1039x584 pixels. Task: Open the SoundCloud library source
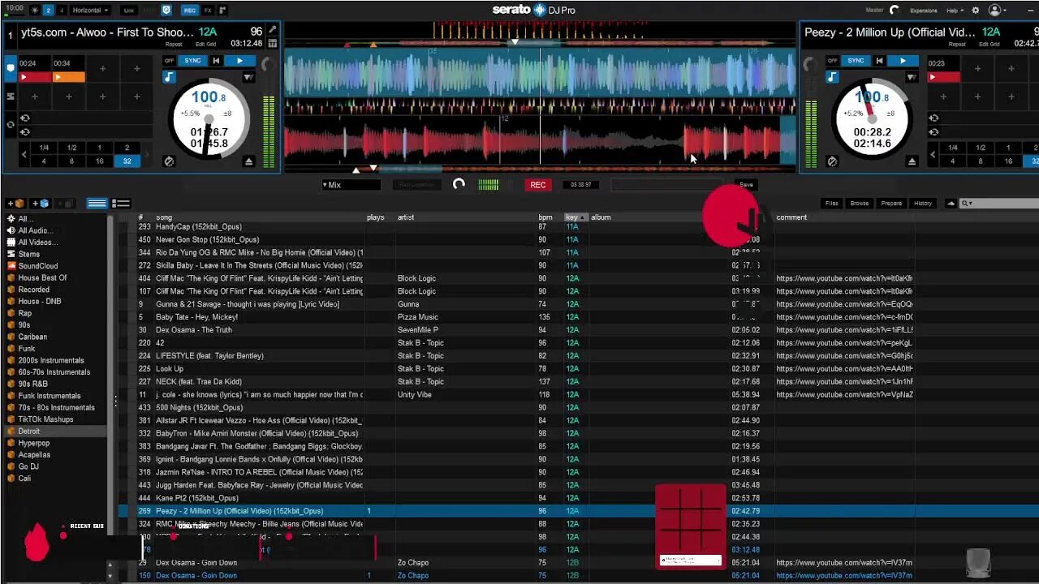[x=38, y=266]
